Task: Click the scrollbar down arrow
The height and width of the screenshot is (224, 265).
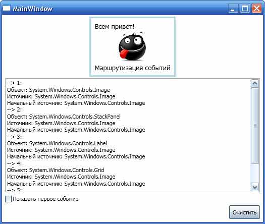Action: click(x=255, y=187)
